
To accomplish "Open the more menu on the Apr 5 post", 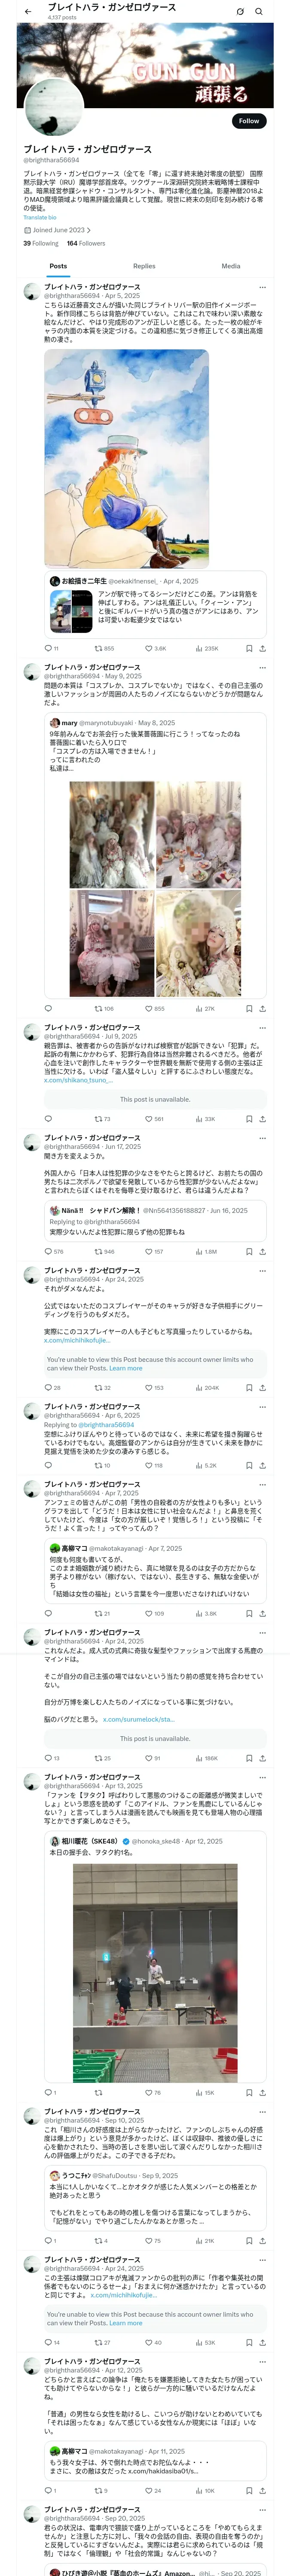I will 262,287.
